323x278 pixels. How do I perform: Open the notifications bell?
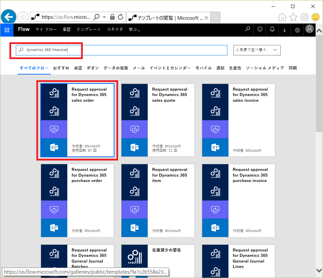point(272,29)
